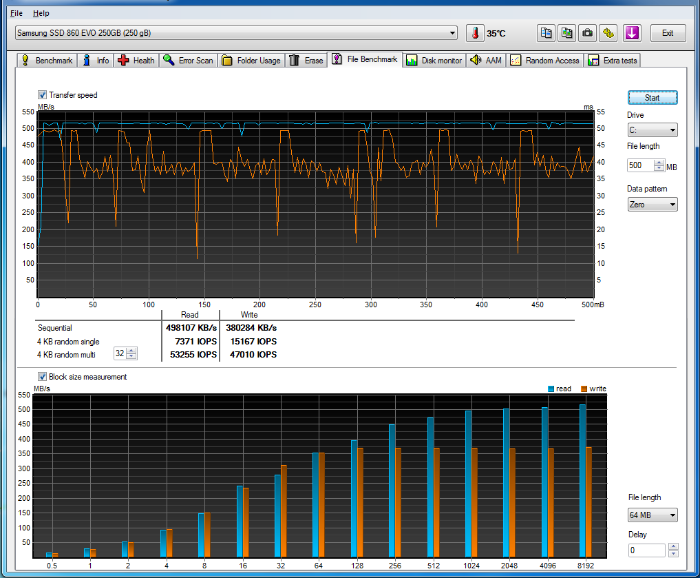Click the Folder Usage folder icon

pos(226,61)
